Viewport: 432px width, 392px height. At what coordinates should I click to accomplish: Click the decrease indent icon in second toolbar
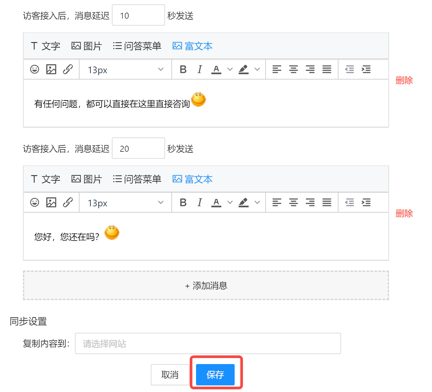point(349,202)
